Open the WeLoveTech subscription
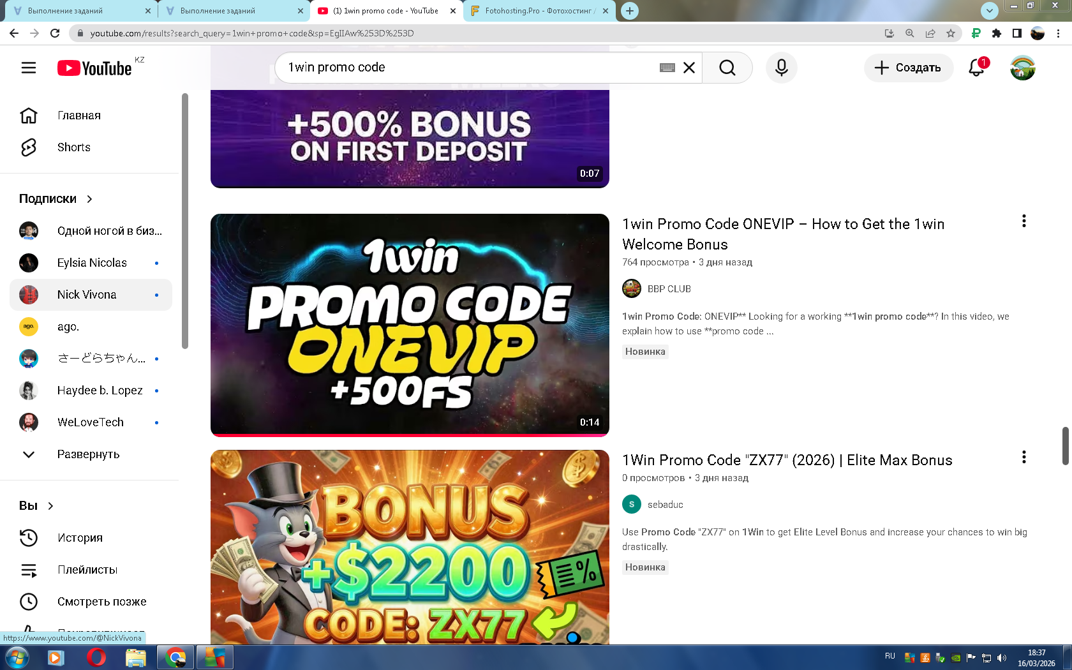 tap(91, 422)
